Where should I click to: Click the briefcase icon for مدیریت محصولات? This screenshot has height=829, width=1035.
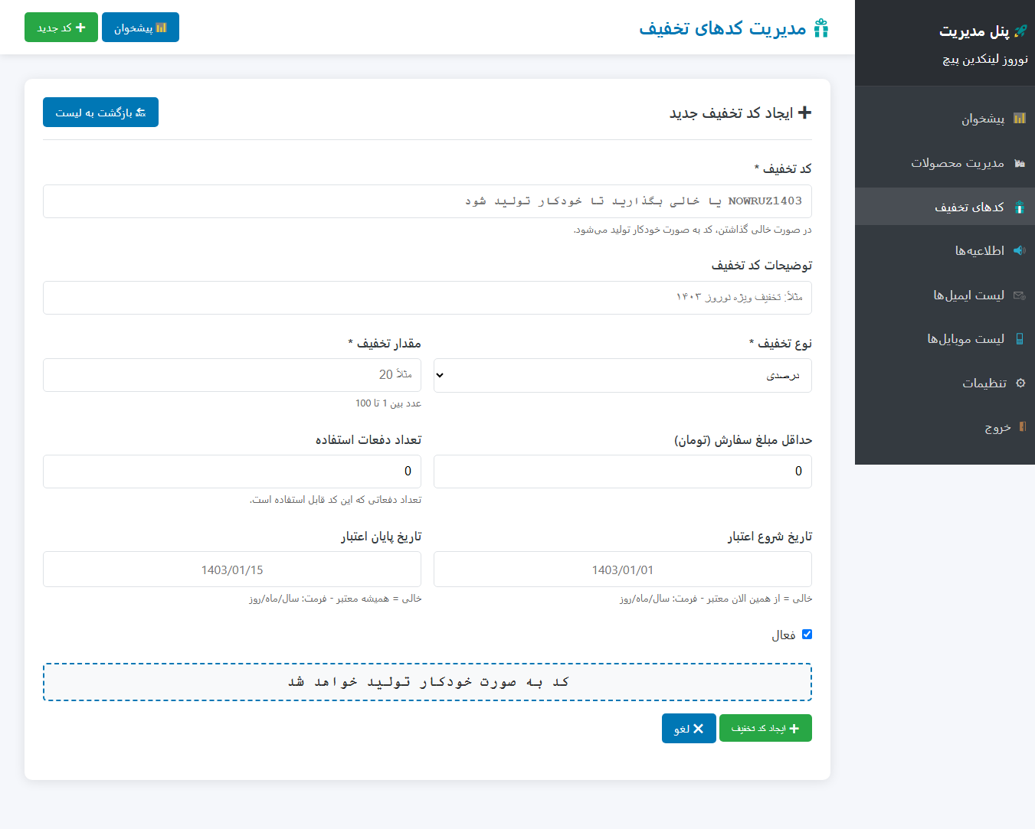1020,162
